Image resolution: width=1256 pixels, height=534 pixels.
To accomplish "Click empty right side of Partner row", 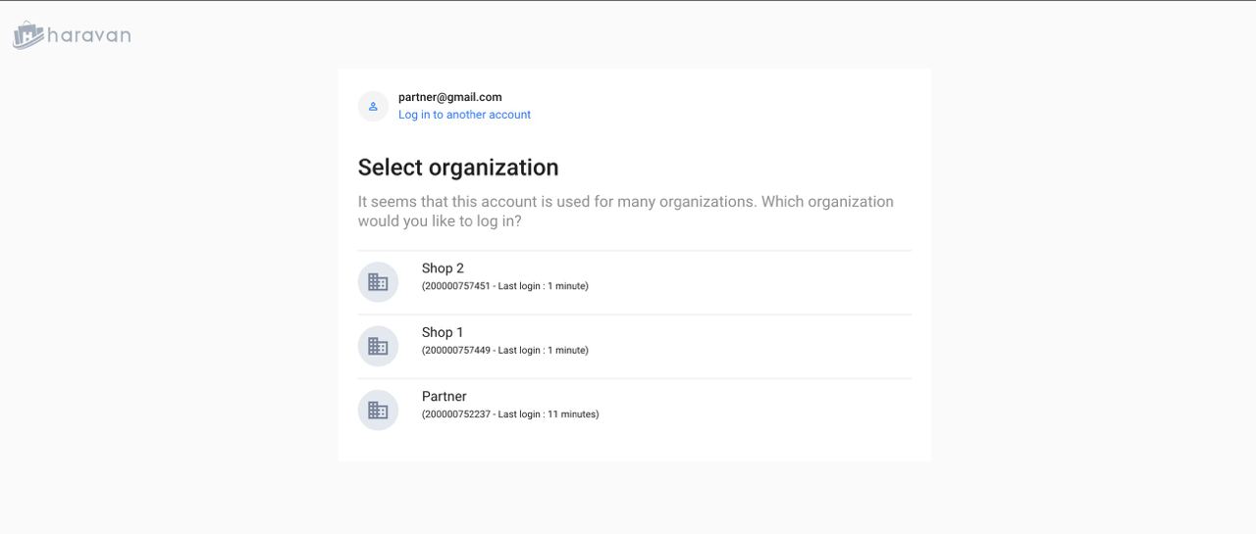I will [785, 411].
